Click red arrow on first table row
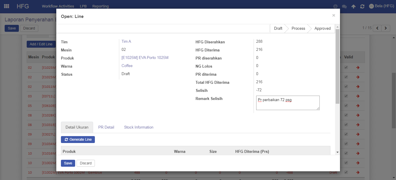The height and width of the screenshot is (180, 396). click(x=358, y=68)
